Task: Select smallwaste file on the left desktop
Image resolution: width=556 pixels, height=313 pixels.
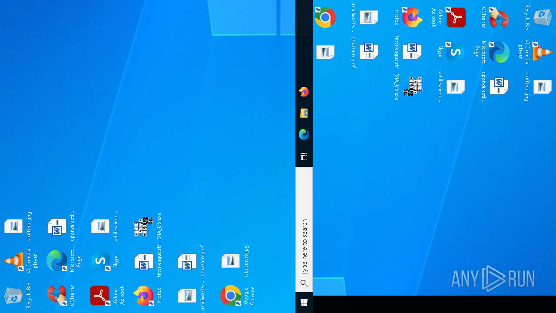Action: (x=191, y=296)
